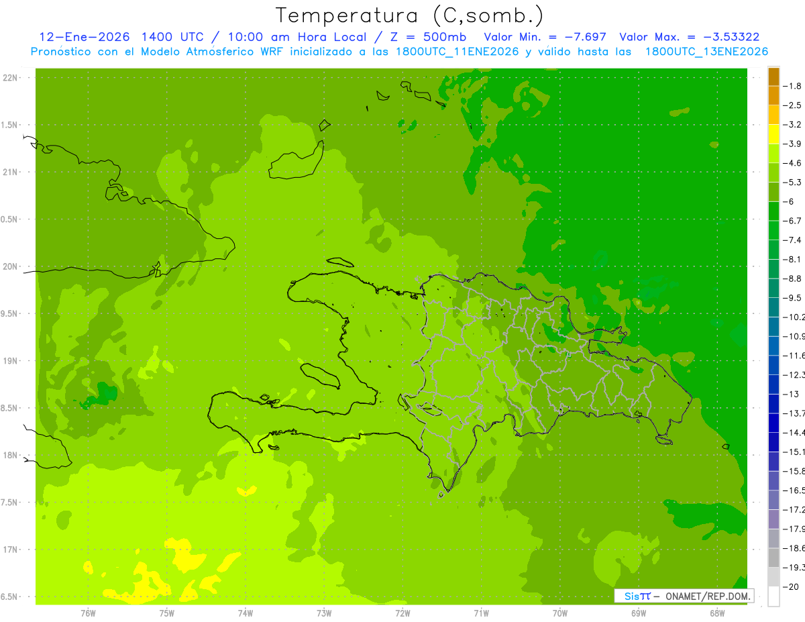Click the "-5.3" legend value
This screenshot has width=805, height=622.
(794, 183)
